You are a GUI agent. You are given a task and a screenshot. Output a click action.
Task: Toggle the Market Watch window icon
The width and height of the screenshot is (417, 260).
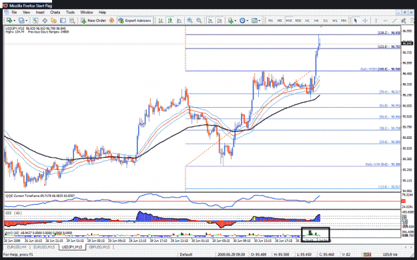tap(35, 21)
